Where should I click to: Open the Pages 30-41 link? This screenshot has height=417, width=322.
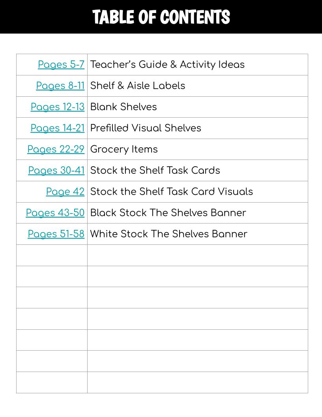(x=56, y=171)
